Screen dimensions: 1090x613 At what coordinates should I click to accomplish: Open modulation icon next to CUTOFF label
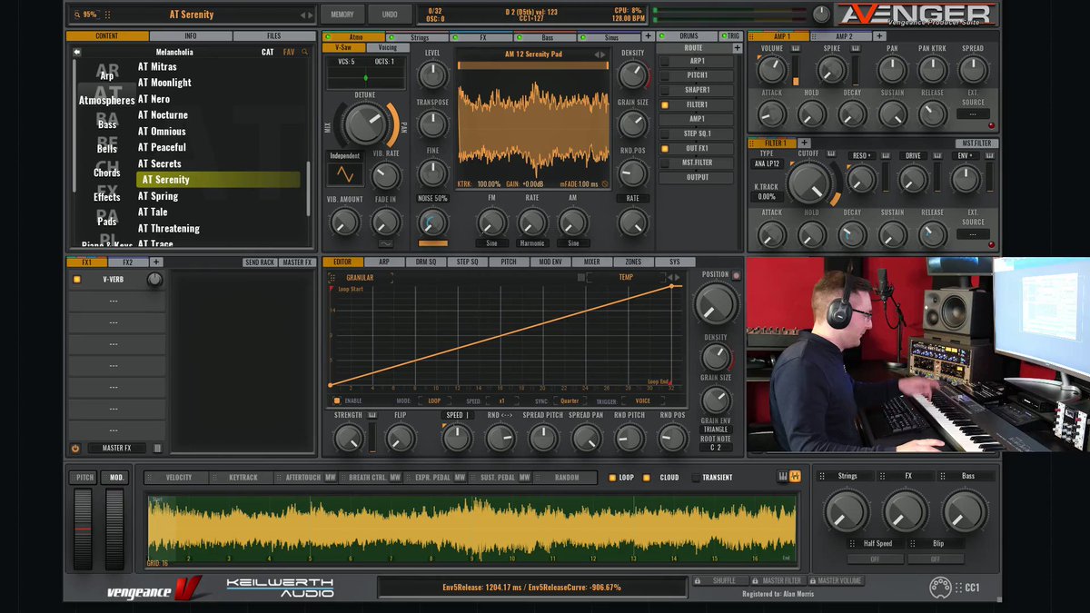click(833, 154)
